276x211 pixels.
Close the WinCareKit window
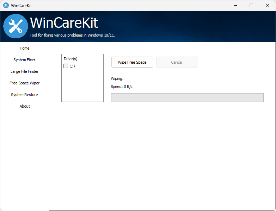268,5
